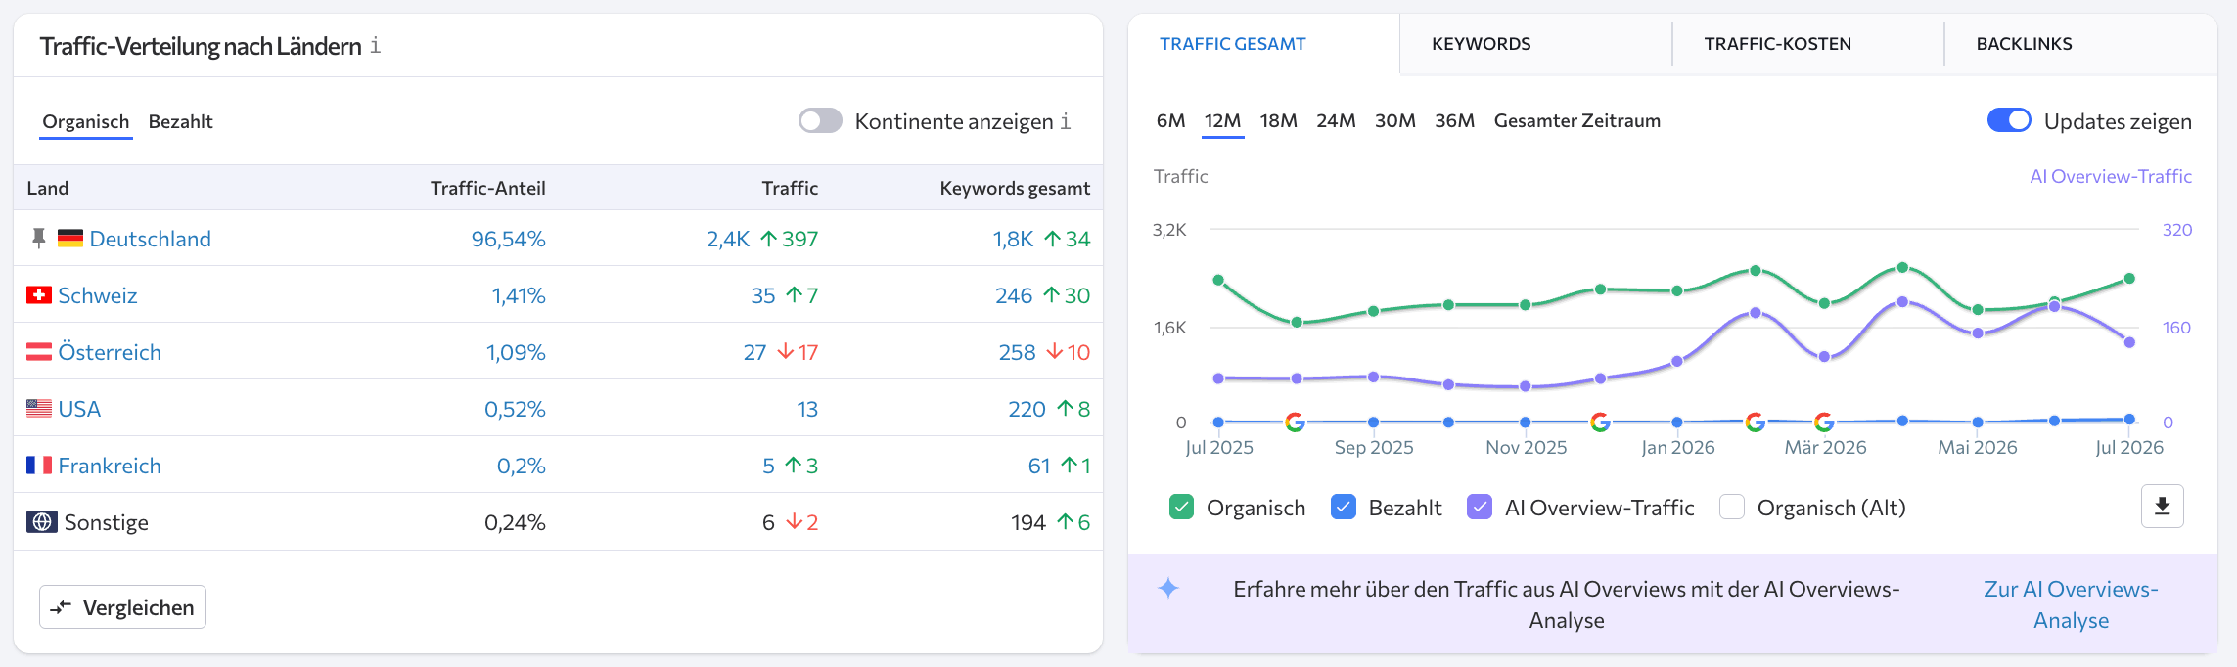
Task: Turn off the Updates zeigen switch
Action: 2009,120
